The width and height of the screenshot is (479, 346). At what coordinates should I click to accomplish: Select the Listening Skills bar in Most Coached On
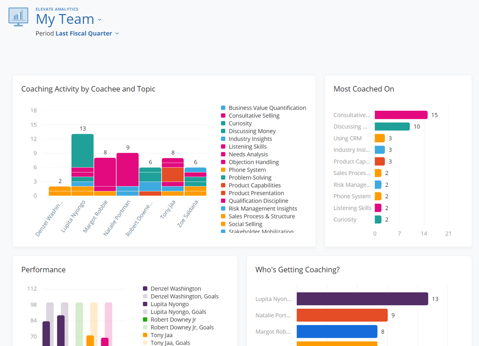(378, 208)
